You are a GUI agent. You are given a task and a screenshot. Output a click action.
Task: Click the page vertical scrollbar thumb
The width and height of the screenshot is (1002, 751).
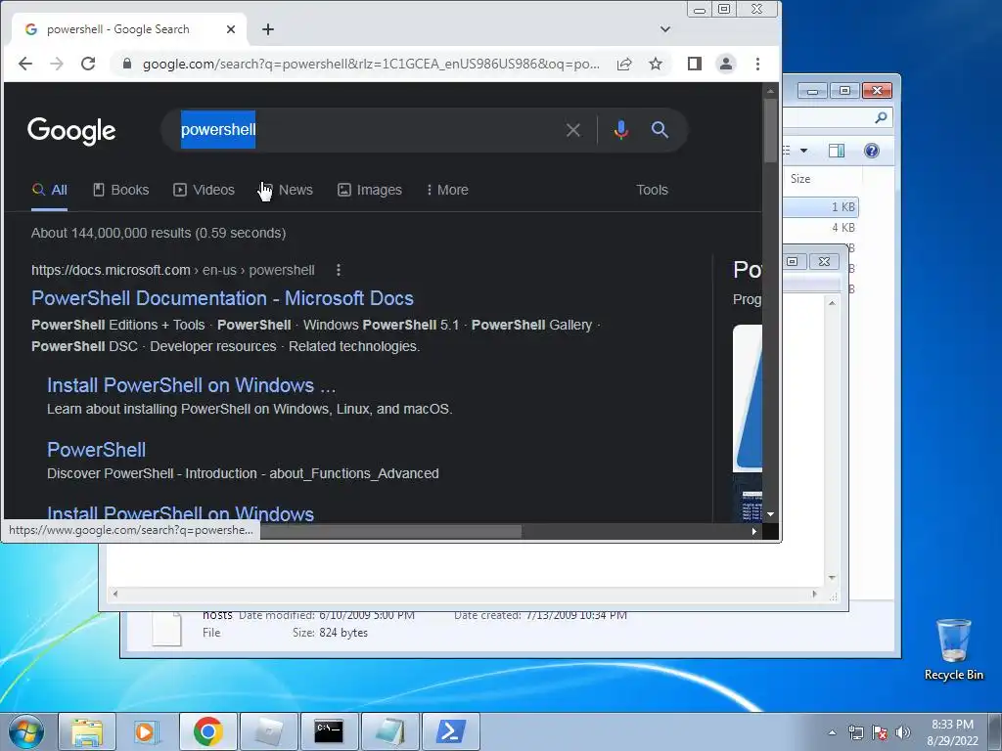[771, 131]
